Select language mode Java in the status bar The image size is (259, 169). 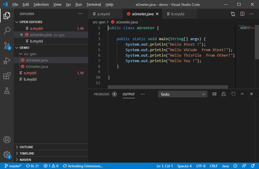(x=225, y=166)
